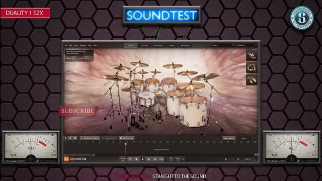Select the shaker percussion thumbnail

coord(252,55)
